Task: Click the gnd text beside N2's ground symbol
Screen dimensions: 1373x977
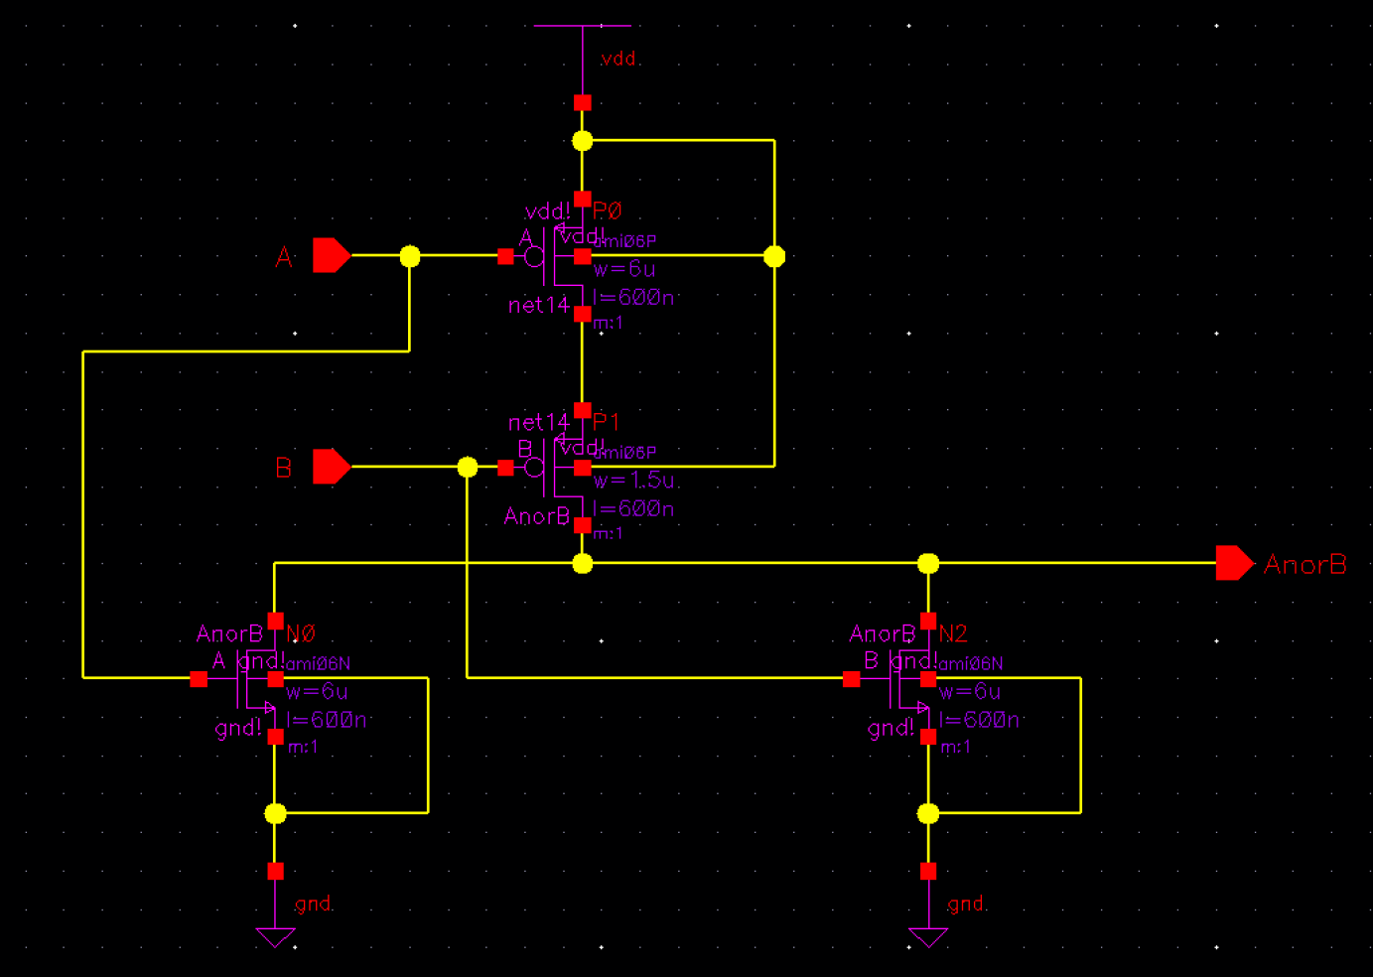Action: (x=966, y=905)
